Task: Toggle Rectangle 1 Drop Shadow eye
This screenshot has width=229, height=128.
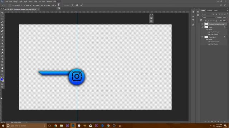Action: pyautogui.click(x=209, y=44)
